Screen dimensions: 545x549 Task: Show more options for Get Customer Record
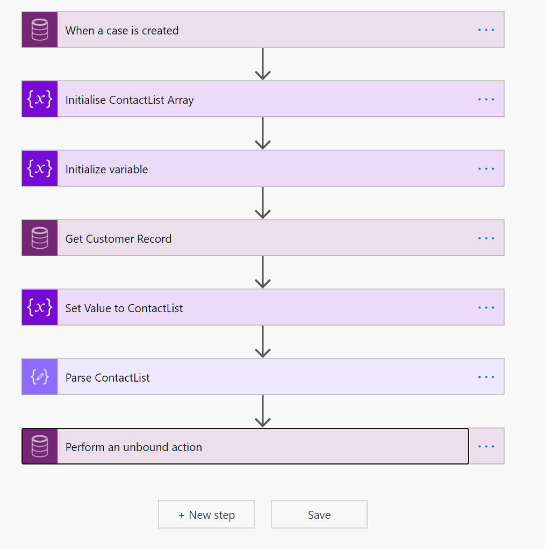pyautogui.click(x=486, y=238)
